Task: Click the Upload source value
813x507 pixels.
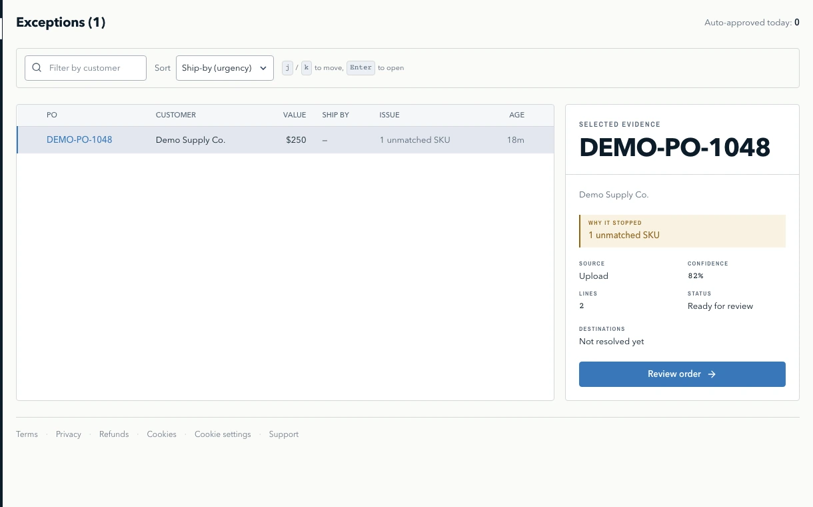Action: (x=594, y=276)
